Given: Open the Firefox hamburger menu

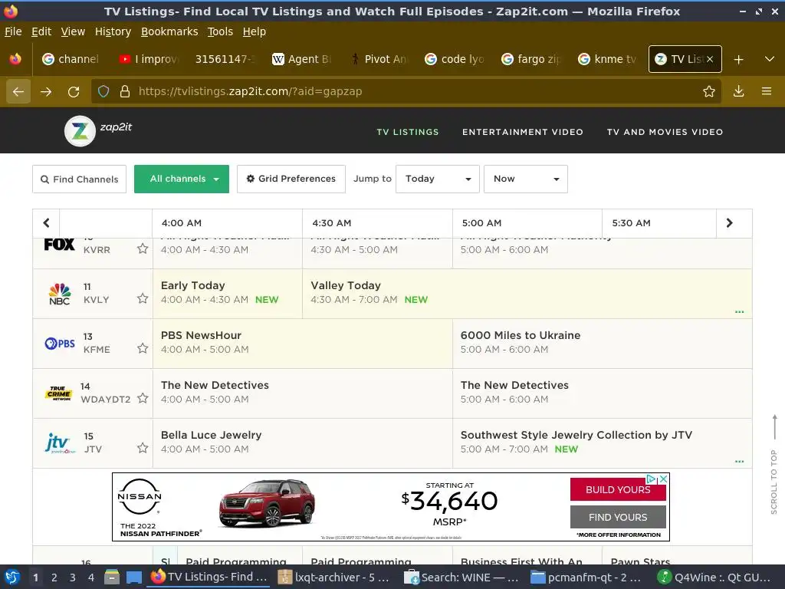Looking at the screenshot, I should point(767,91).
